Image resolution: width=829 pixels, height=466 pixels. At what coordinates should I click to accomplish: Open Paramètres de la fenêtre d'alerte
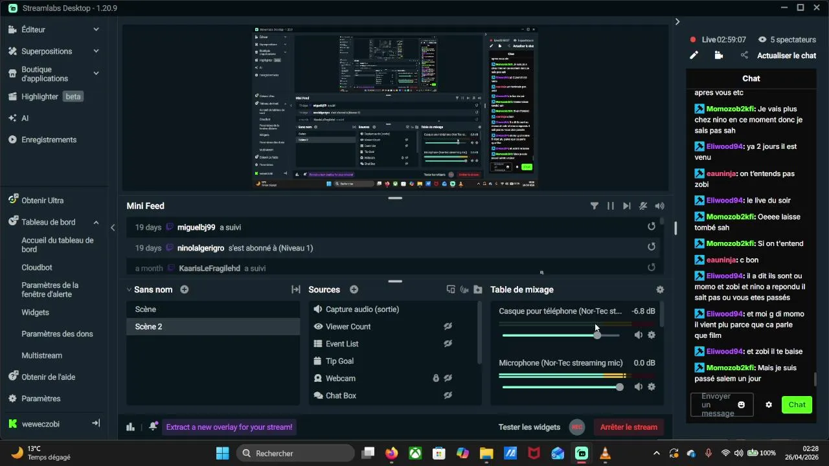point(50,290)
